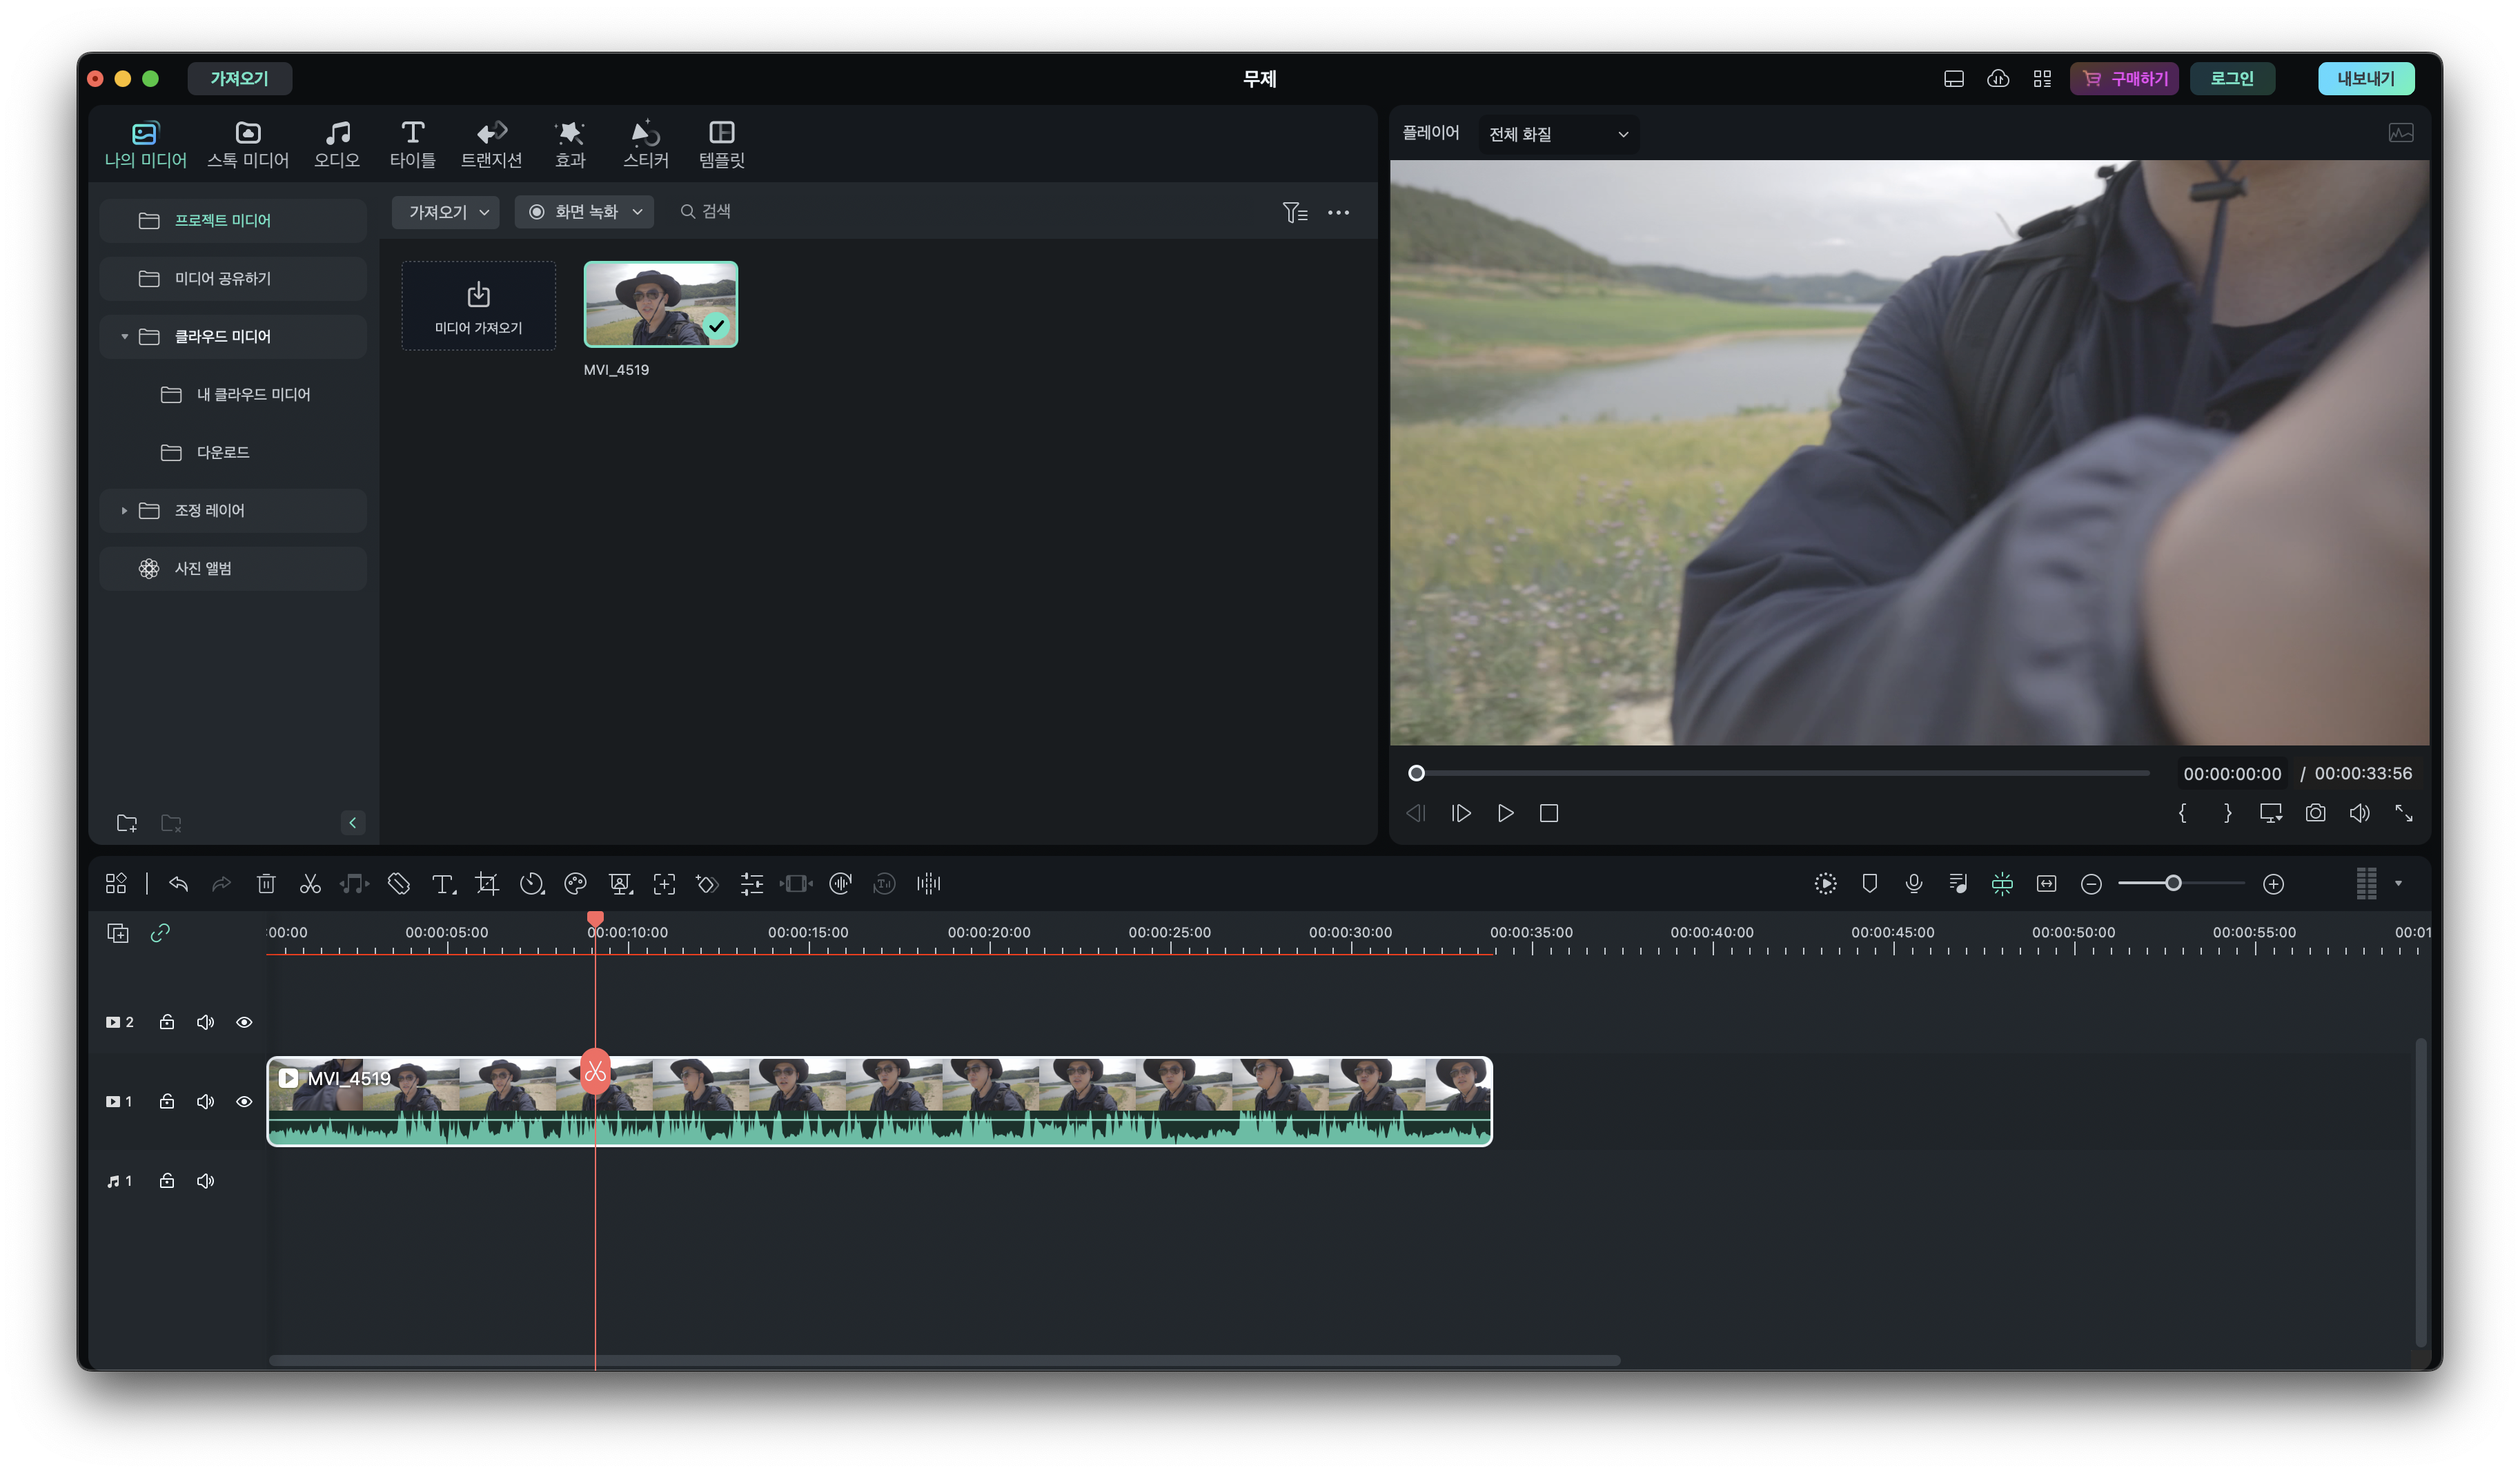Viewport: 2520px width, 1473px height.
Task: Click the scissors split icon in toolbar
Action: tap(310, 884)
